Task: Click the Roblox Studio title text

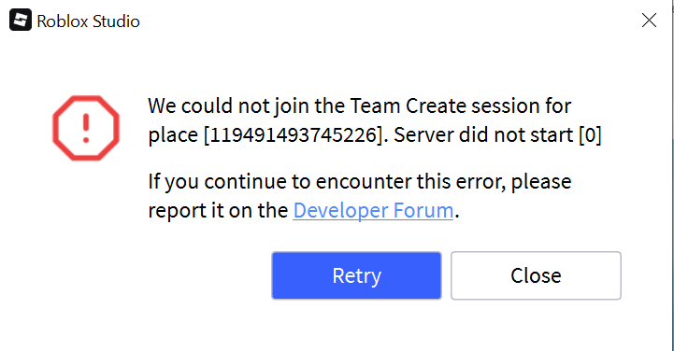Action: 88,21
